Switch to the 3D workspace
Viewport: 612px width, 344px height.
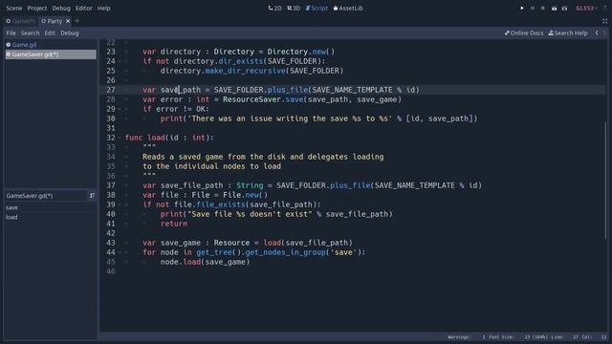click(x=294, y=9)
